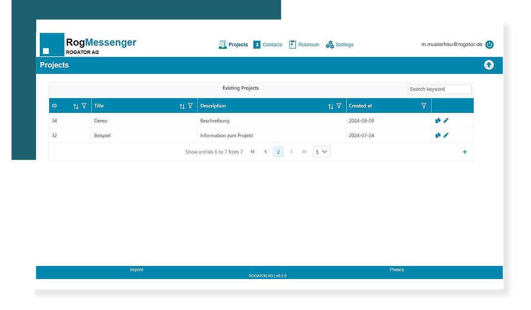Viewport: 531px width, 310px height.
Task: Duplicate the Beispiel project
Action: (x=438, y=135)
